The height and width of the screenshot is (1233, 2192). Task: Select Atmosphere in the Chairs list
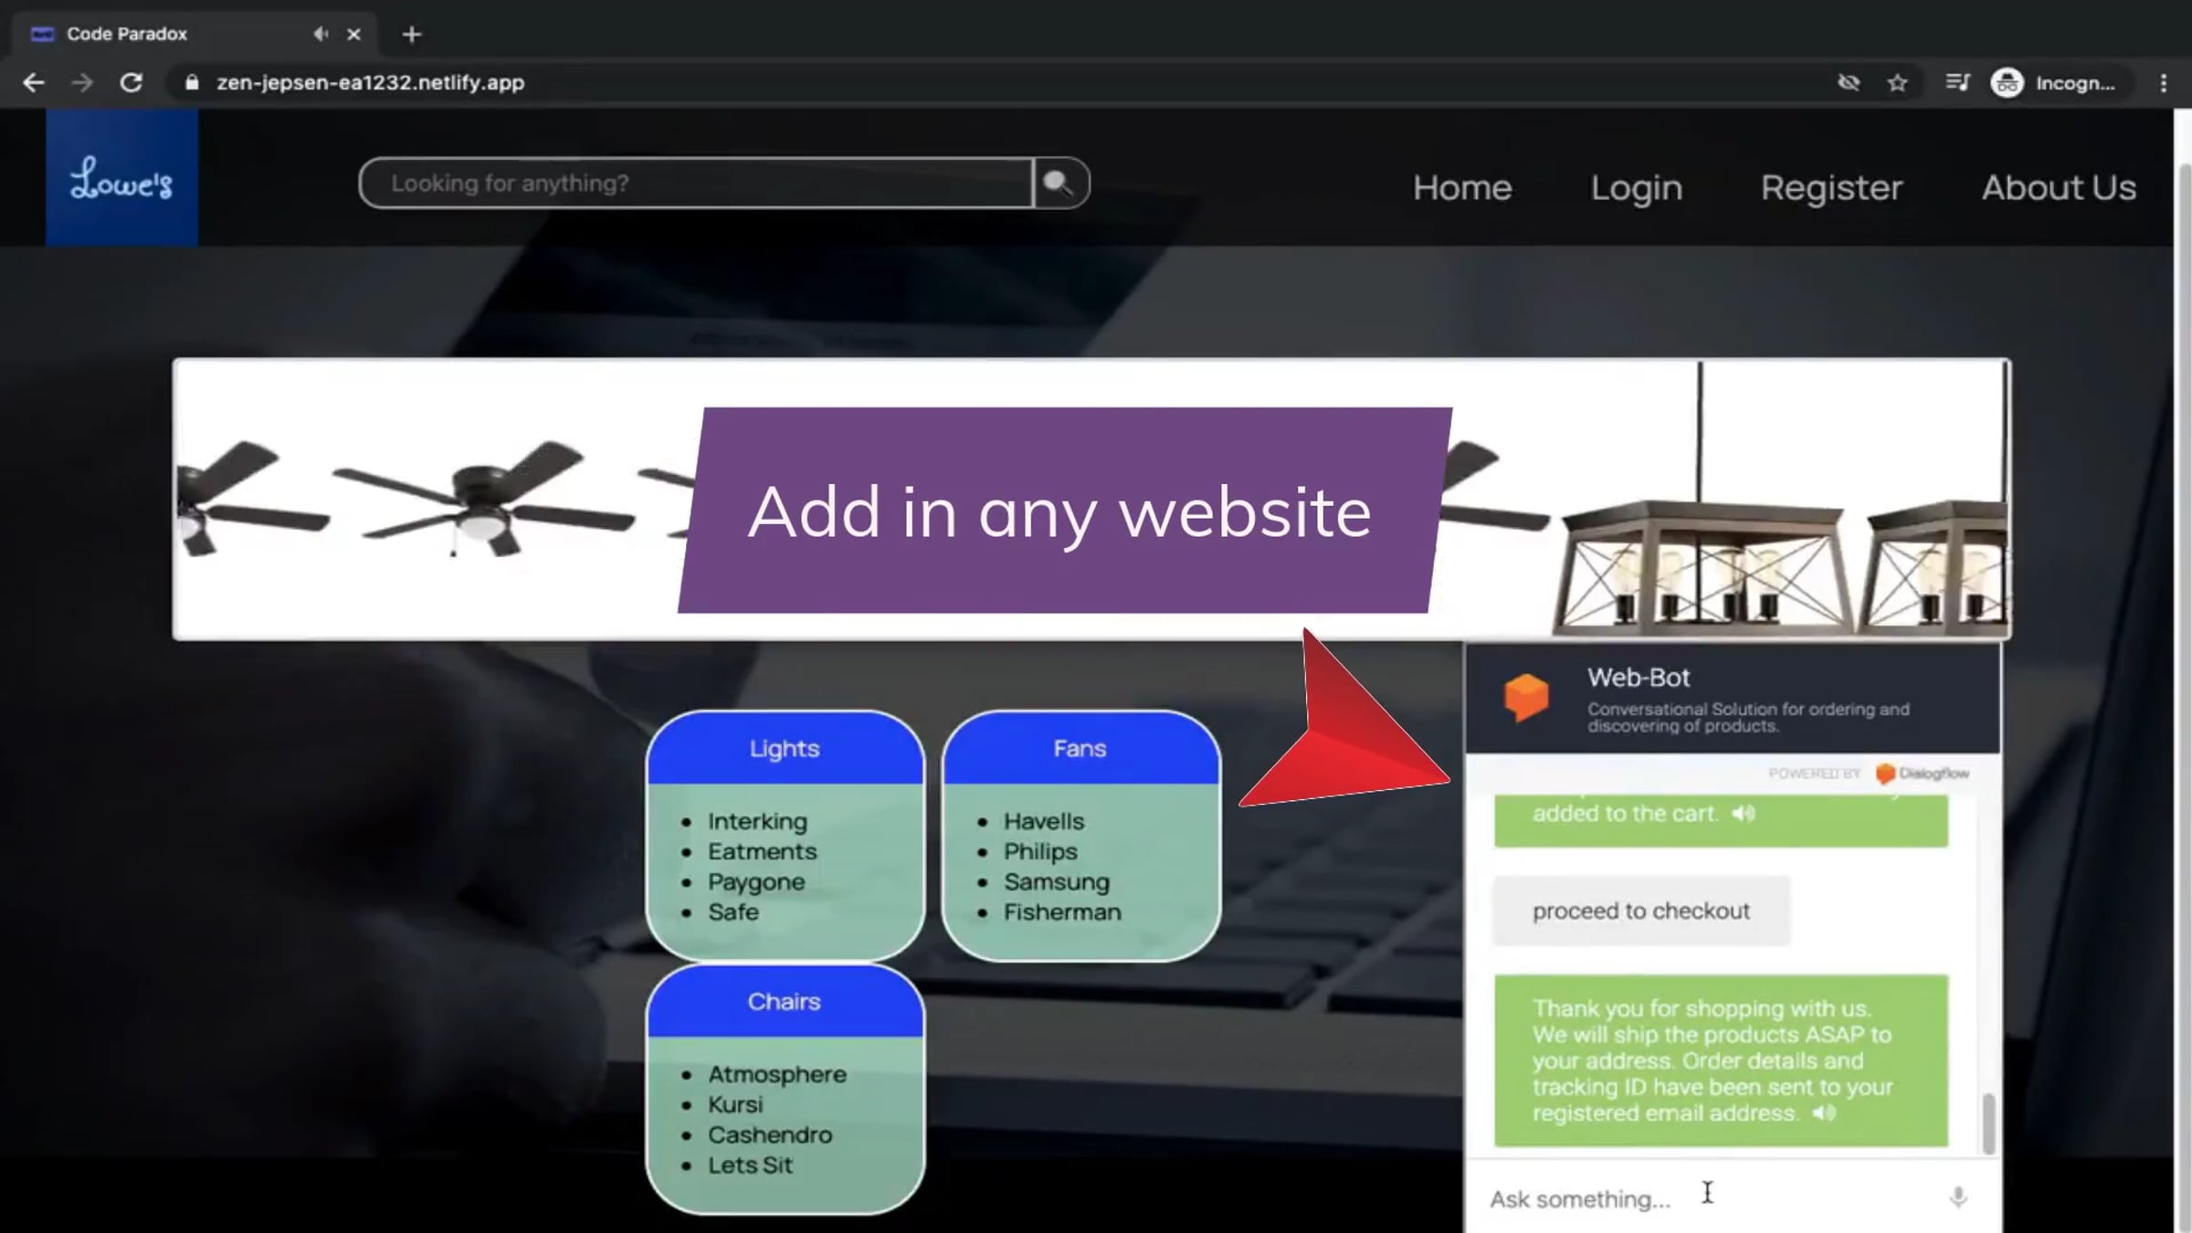point(776,1074)
